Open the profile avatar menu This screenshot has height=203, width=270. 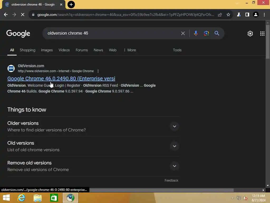(x=256, y=15)
